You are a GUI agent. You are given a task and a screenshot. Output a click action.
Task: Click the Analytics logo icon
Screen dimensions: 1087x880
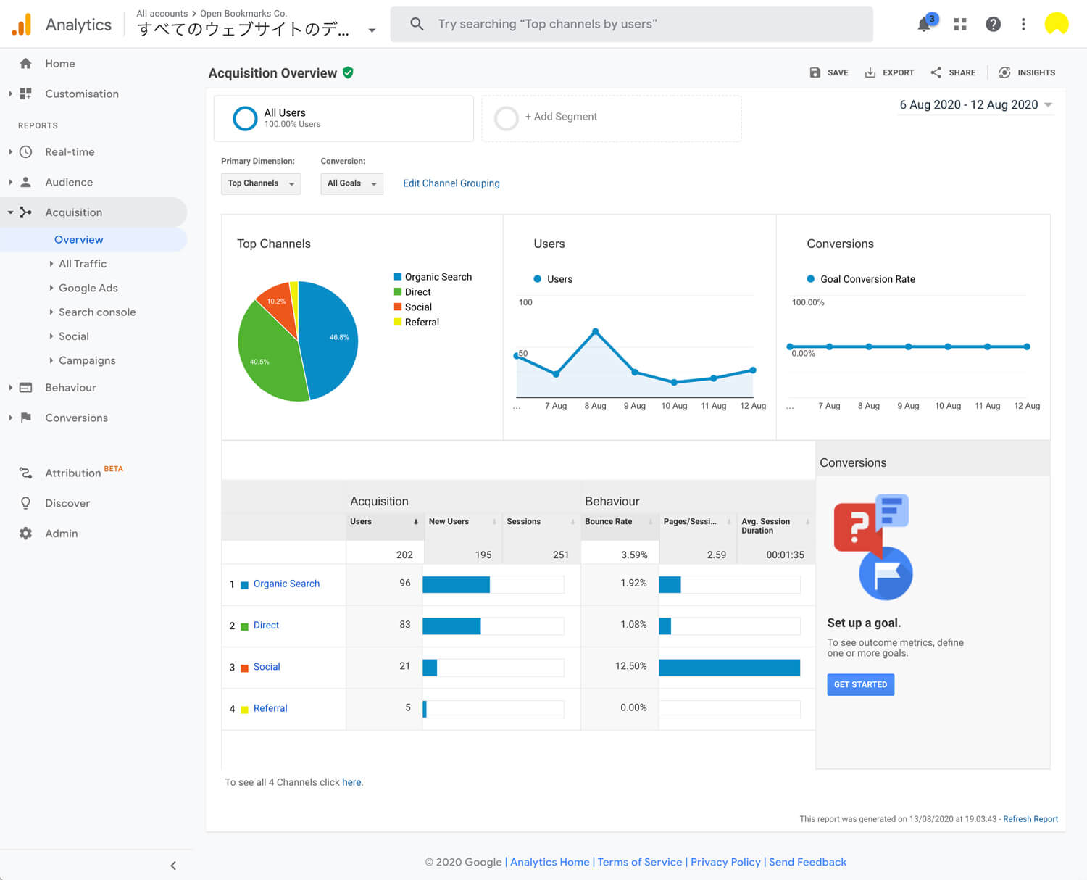point(22,25)
